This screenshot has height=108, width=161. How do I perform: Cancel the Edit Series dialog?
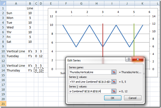pos(132,98)
